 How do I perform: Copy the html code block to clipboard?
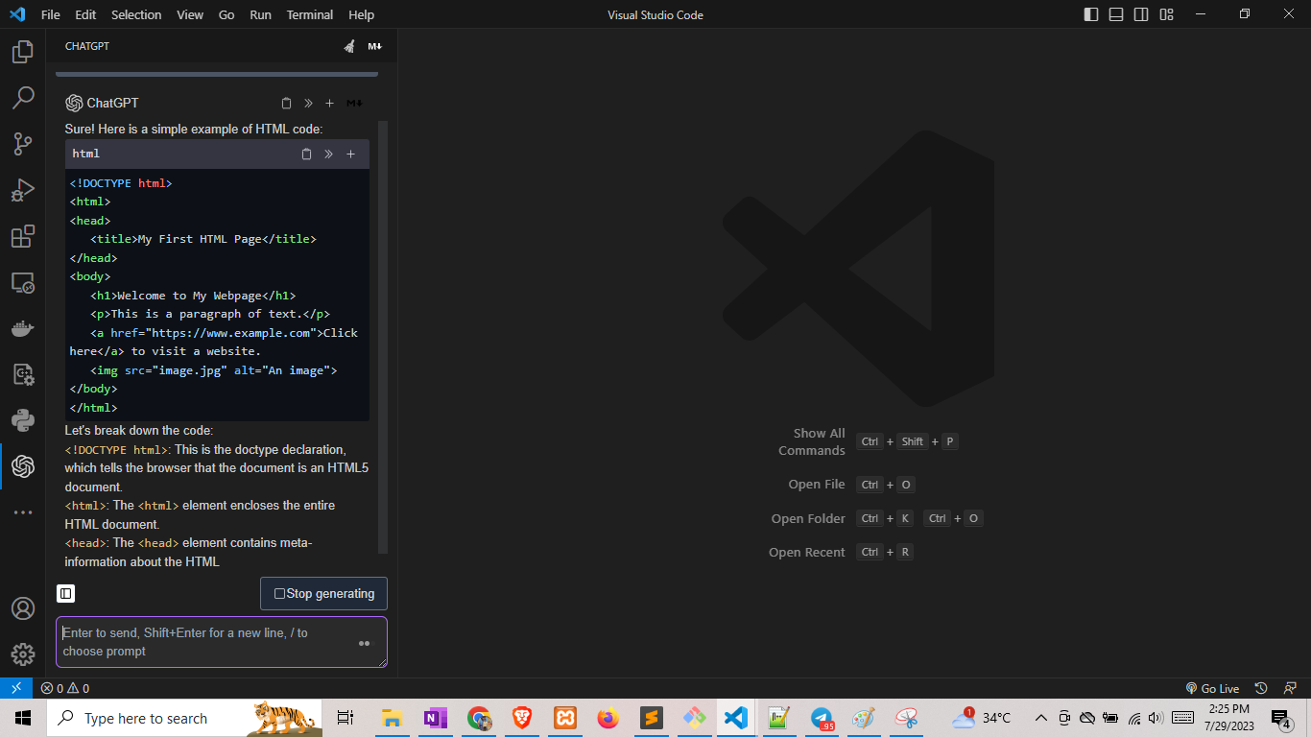[306, 154]
